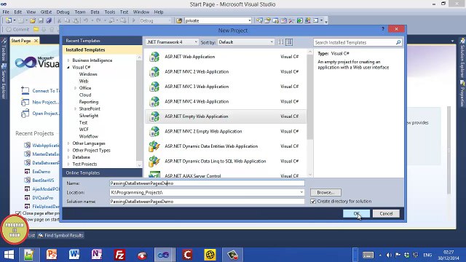This screenshot has width=466, height=262.
Task: Click the help question mark in New Project dialog
Action: tap(383, 28)
